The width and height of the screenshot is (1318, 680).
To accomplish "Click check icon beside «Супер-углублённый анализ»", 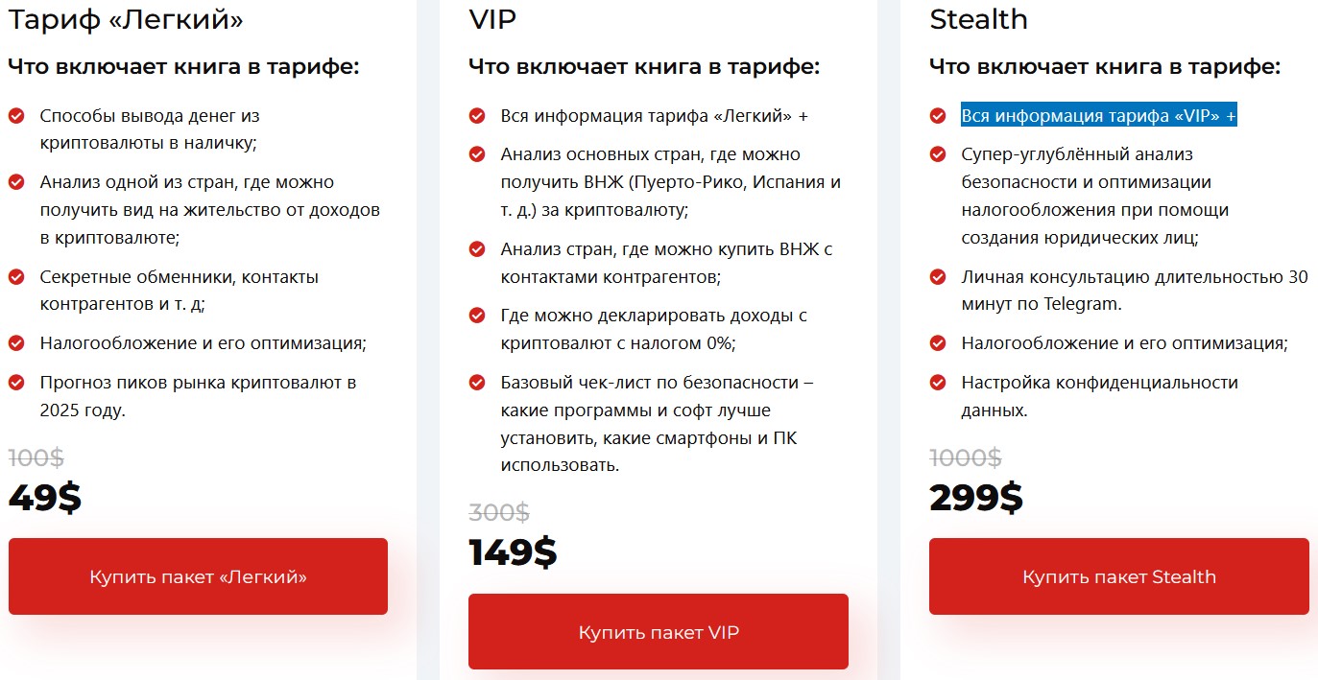I will [938, 154].
